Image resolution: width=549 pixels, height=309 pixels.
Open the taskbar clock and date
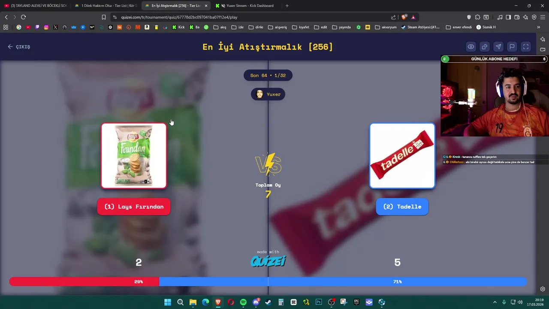(536, 302)
